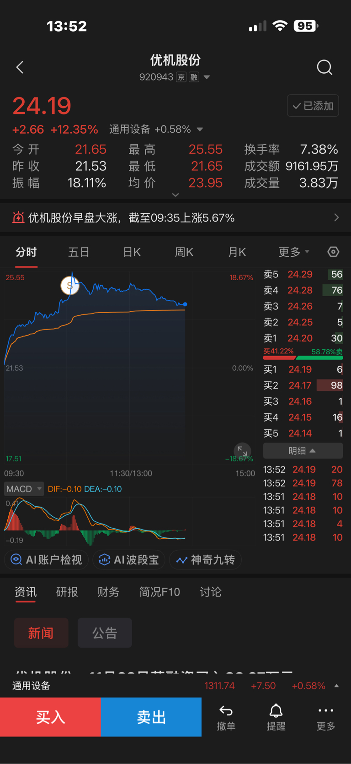Tap the 1311.74 sector index value
The image size is (351, 764).
[219, 686]
